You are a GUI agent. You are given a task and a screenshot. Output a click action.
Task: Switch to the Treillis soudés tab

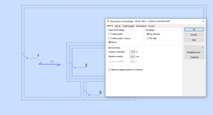tap(128, 26)
